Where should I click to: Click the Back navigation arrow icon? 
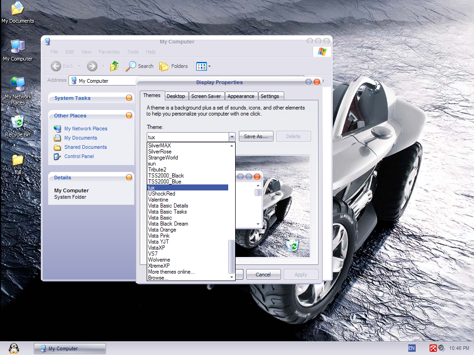pos(56,66)
